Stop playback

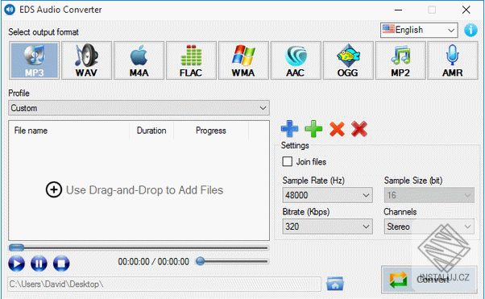[x=61, y=264]
